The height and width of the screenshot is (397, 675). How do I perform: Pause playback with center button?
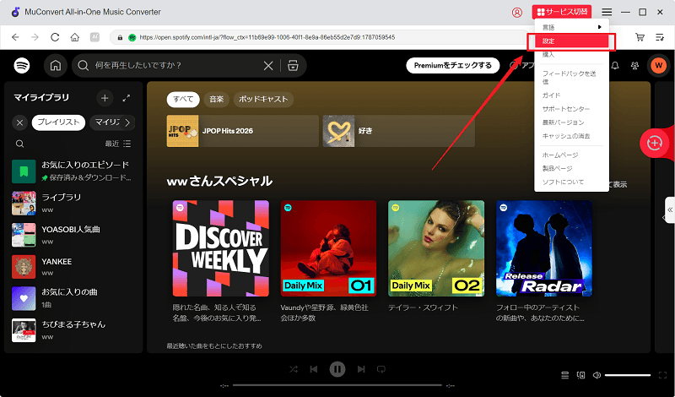337,369
